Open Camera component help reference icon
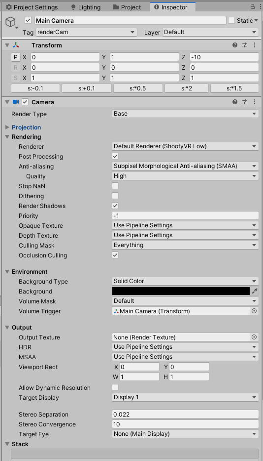The image size is (263, 461). [x=235, y=102]
